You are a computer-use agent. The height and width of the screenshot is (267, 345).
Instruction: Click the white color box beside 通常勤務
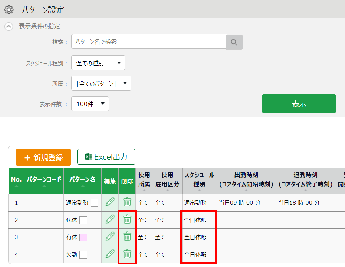[95, 203]
